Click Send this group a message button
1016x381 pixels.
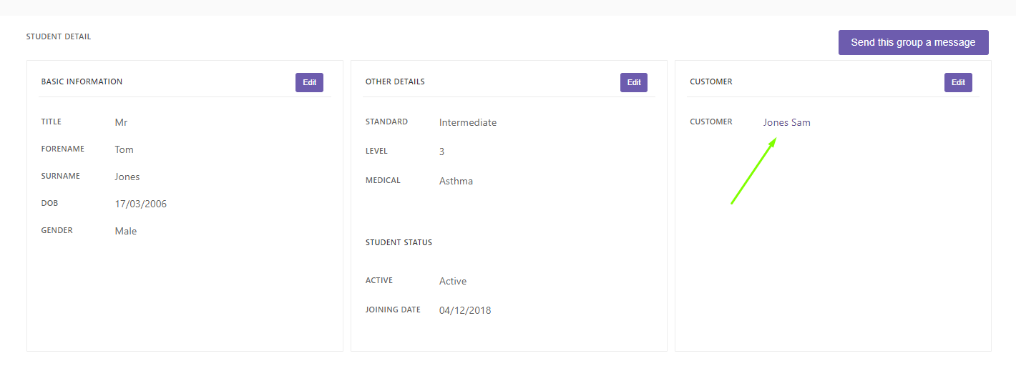pos(913,42)
